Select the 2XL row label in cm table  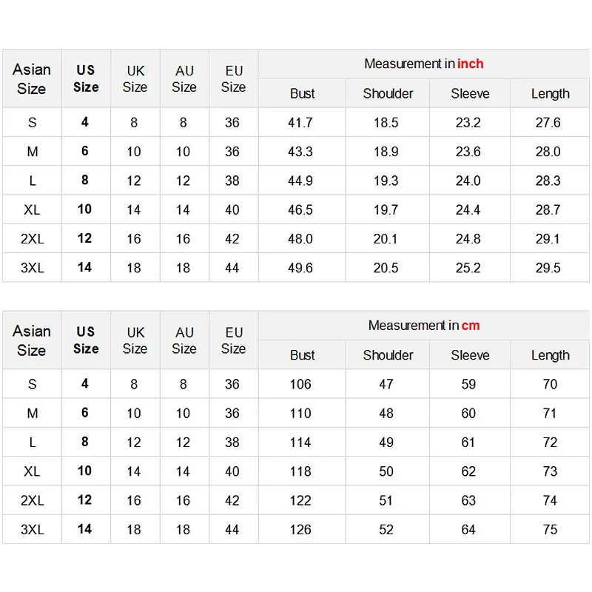32,500
